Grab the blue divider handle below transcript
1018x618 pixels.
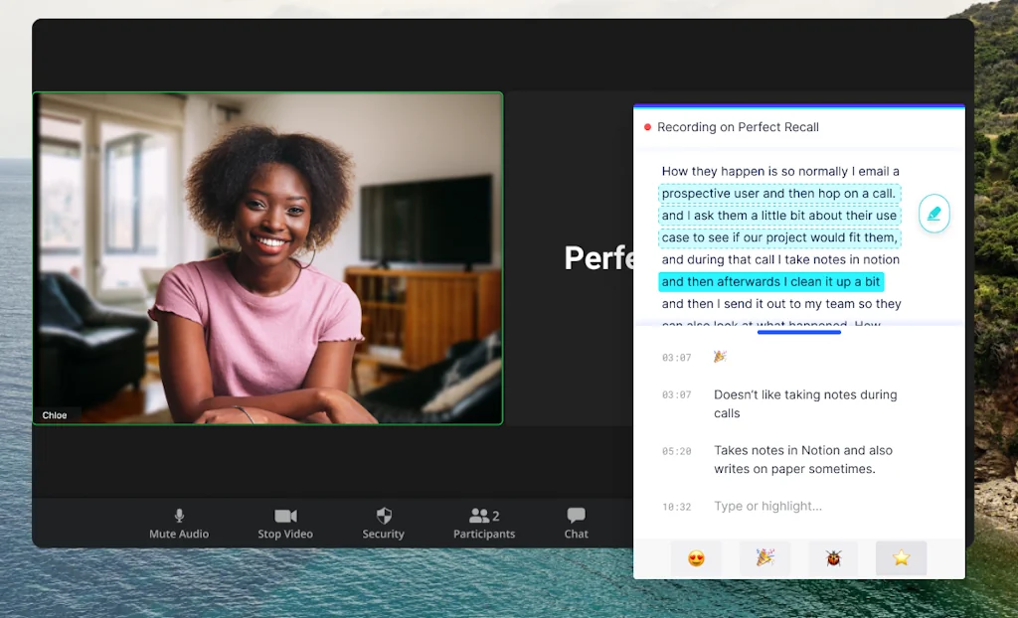[x=799, y=332]
